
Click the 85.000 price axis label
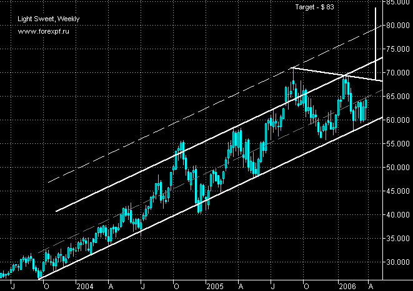coord(398,2)
